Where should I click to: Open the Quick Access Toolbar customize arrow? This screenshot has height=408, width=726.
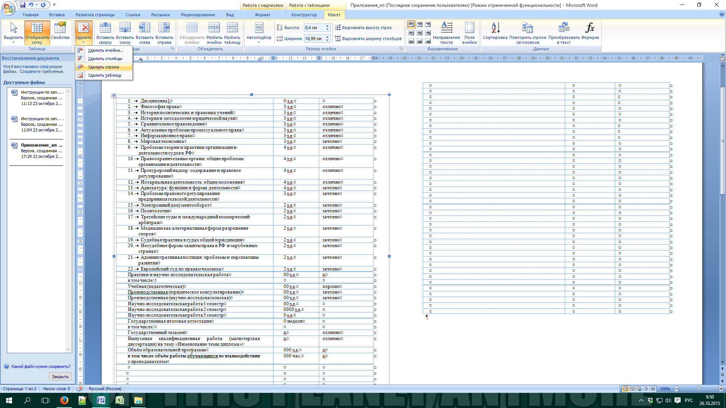(x=54, y=5)
